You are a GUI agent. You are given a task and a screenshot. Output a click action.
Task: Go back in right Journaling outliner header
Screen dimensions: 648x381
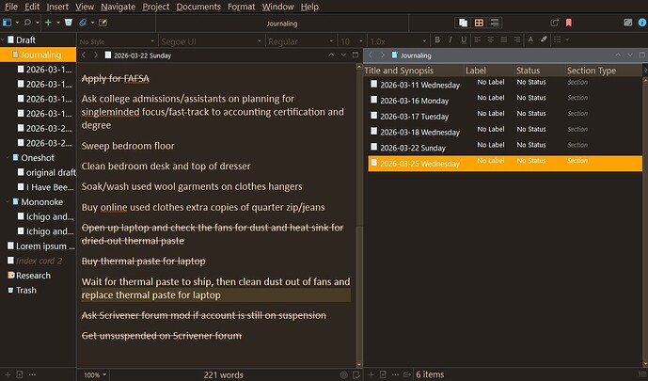pyautogui.click(x=371, y=55)
